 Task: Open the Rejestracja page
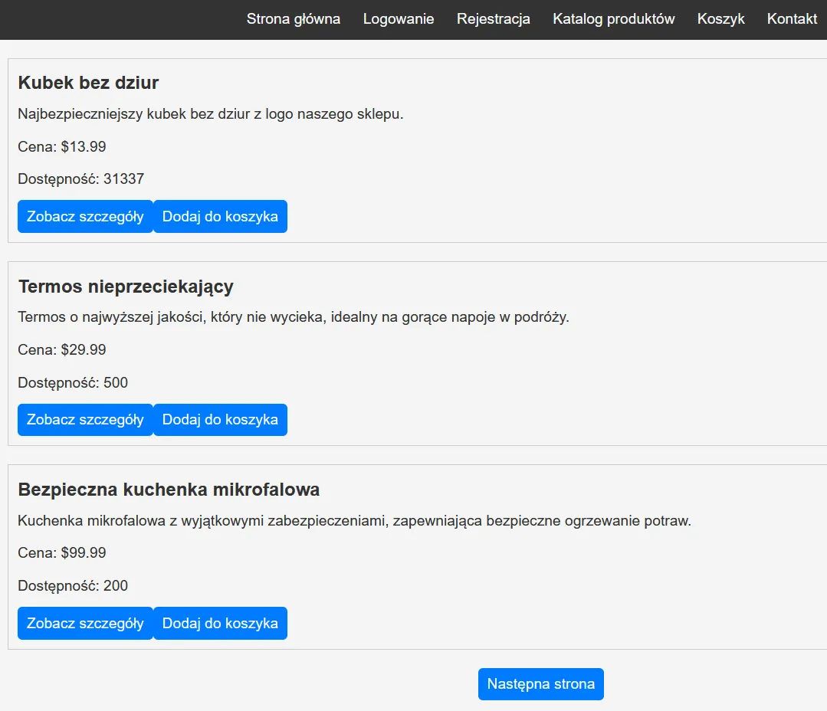coord(493,19)
